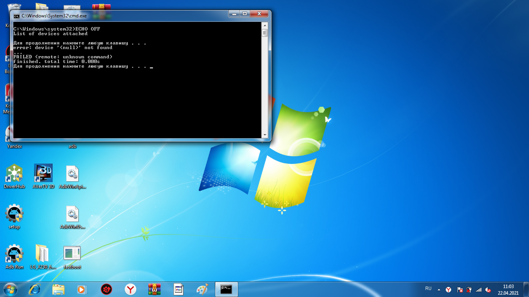Screen dimensions: 529x297
Task: Select the AdbWinApi file on the desktop
Action: click(x=72, y=176)
